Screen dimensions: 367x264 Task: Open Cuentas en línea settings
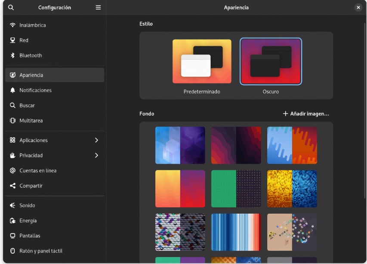(x=55, y=171)
